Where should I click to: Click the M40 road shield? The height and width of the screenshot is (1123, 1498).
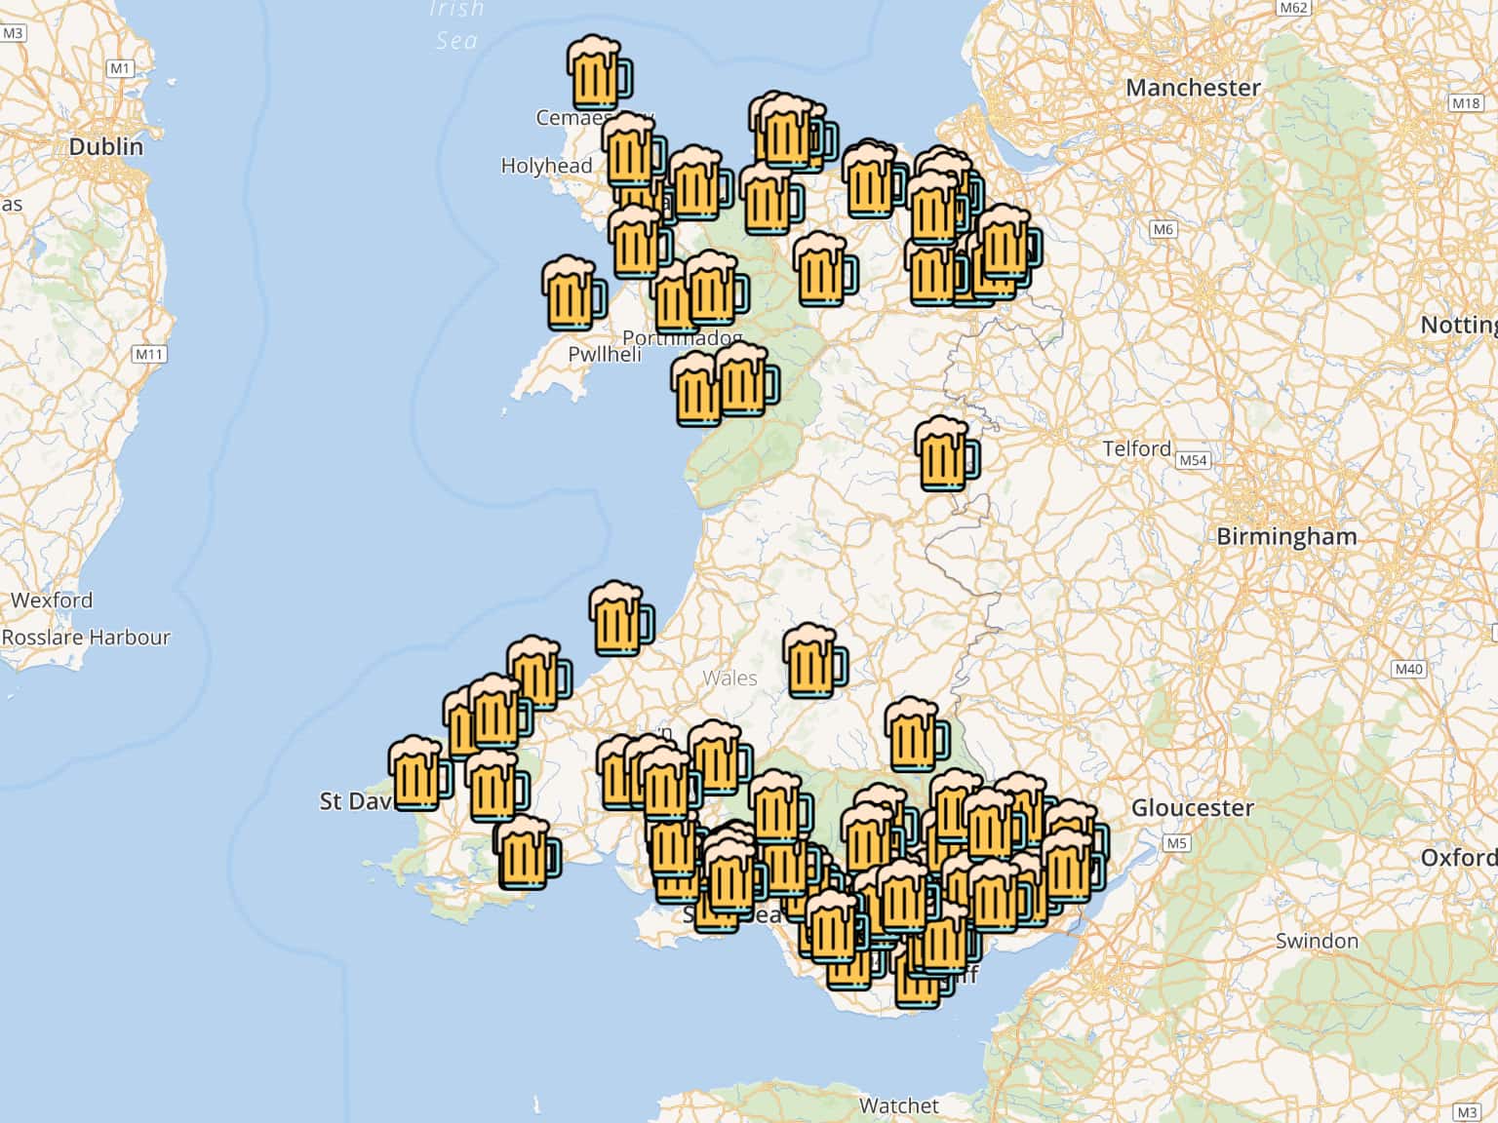point(1408,669)
